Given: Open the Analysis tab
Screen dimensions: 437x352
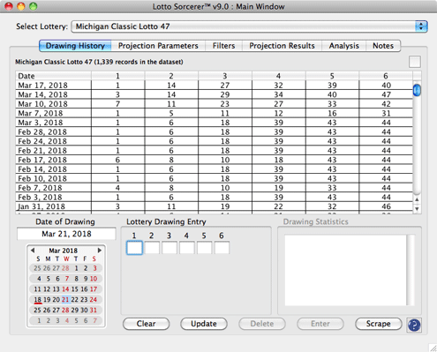Looking at the screenshot, I should pyautogui.click(x=343, y=46).
